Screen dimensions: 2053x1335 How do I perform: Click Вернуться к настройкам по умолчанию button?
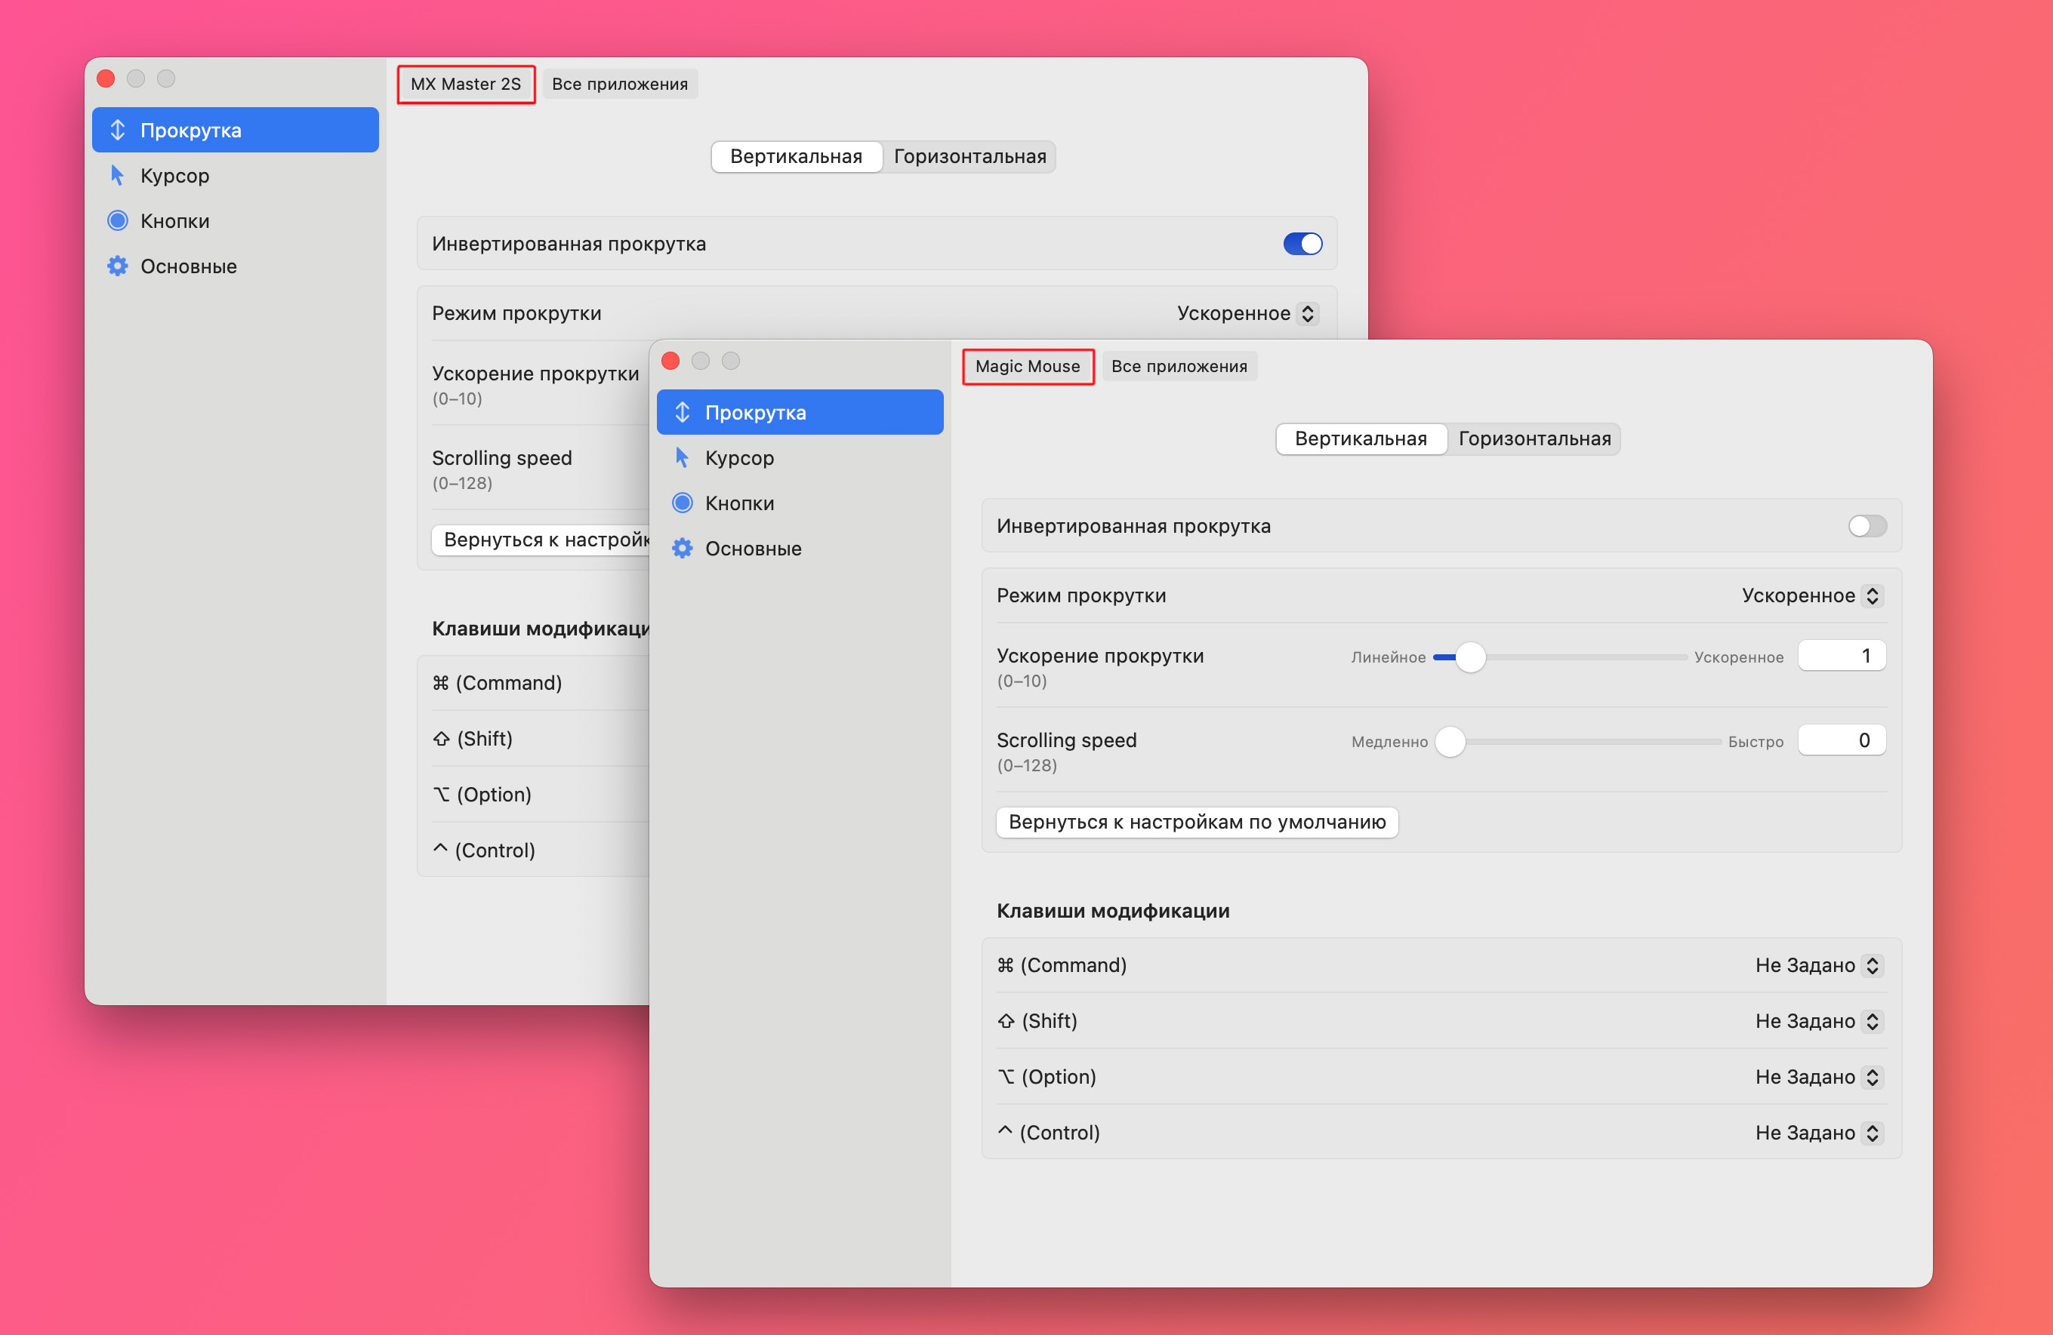pyautogui.click(x=1197, y=822)
